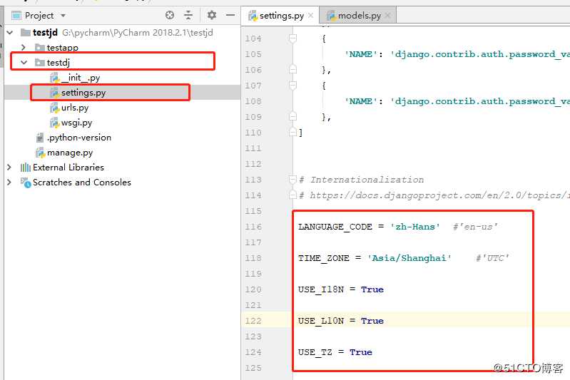Fold code block at line 107
Viewport: 570px width, 380px height.
click(293, 85)
